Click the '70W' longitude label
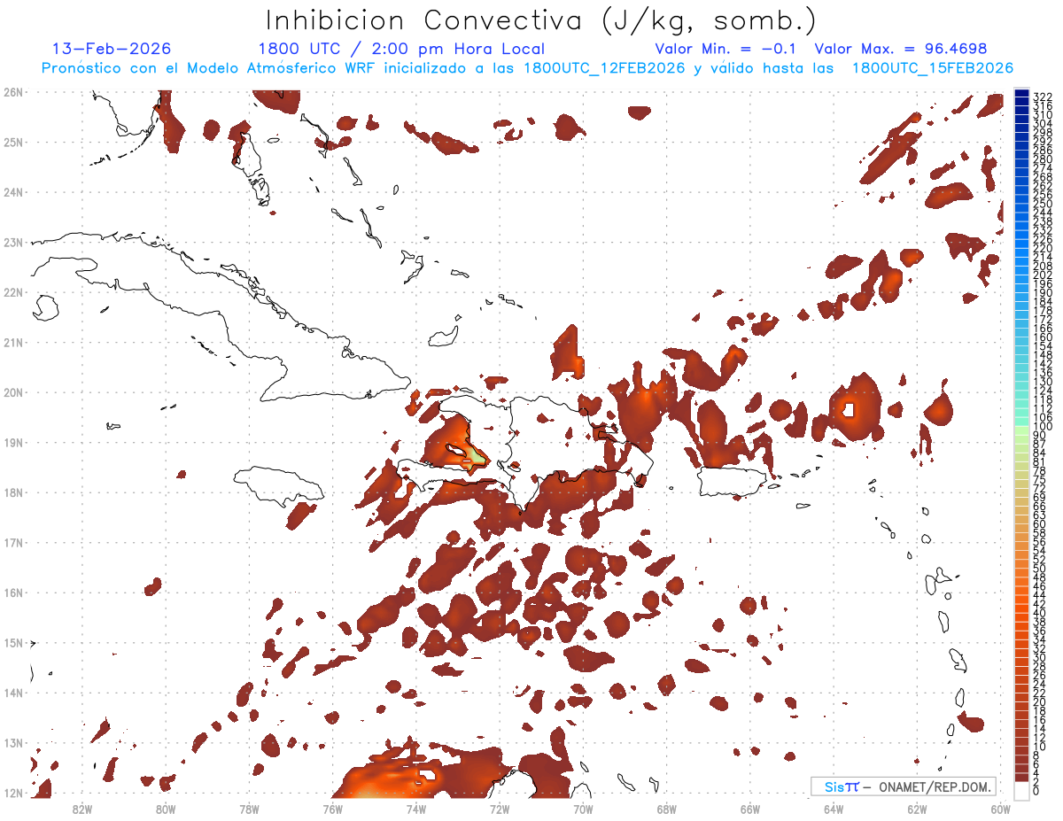This screenshot has width=1063, height=821. (583, 809)
